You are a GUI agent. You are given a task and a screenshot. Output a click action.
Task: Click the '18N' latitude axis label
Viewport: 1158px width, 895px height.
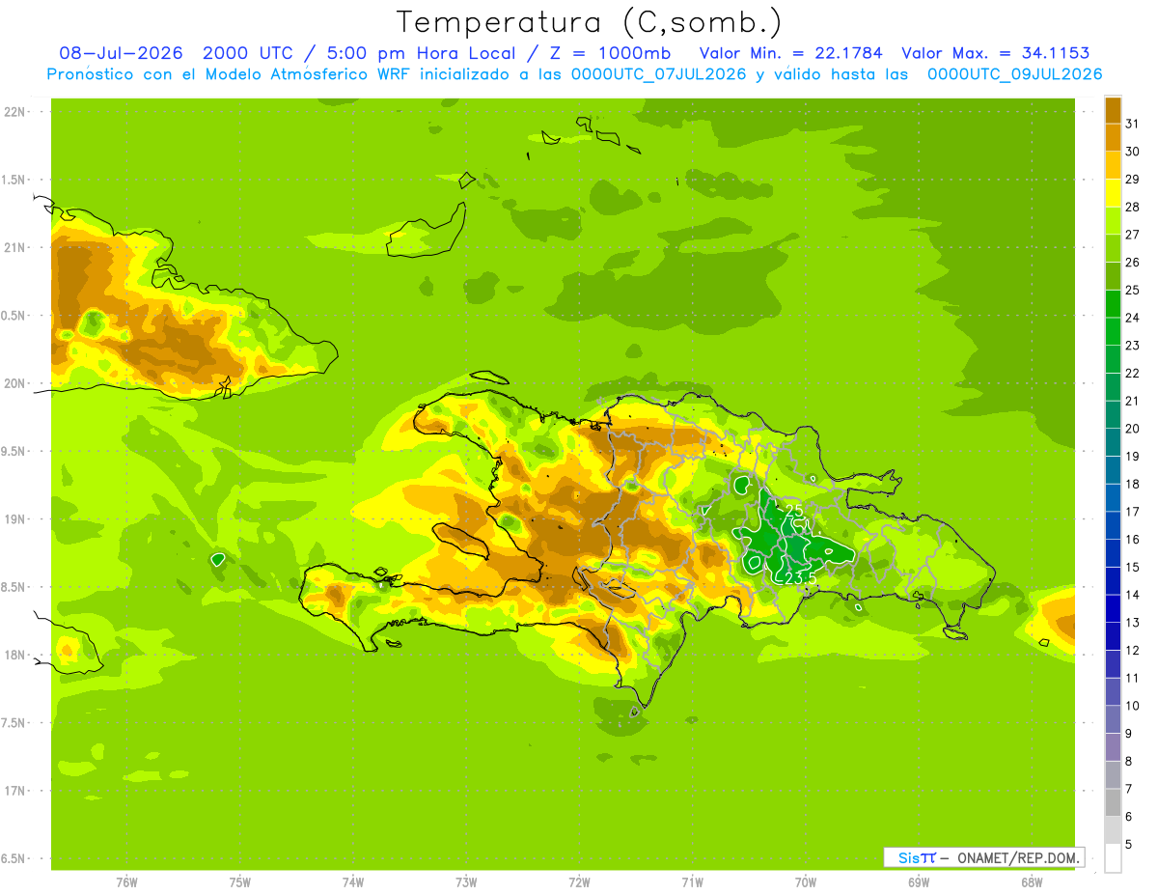(x=14, y=655)
